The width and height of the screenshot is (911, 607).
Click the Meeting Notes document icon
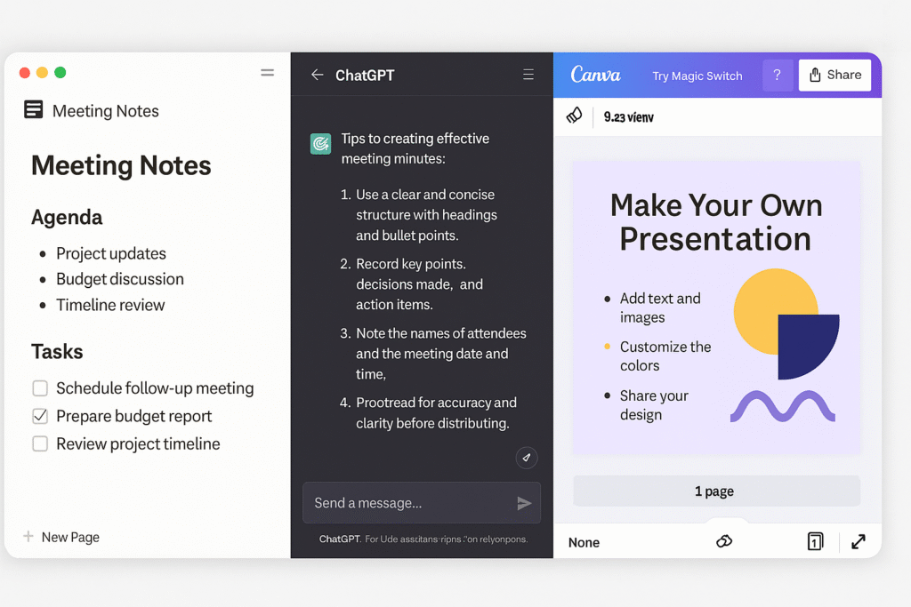click(x=34, y=110)
